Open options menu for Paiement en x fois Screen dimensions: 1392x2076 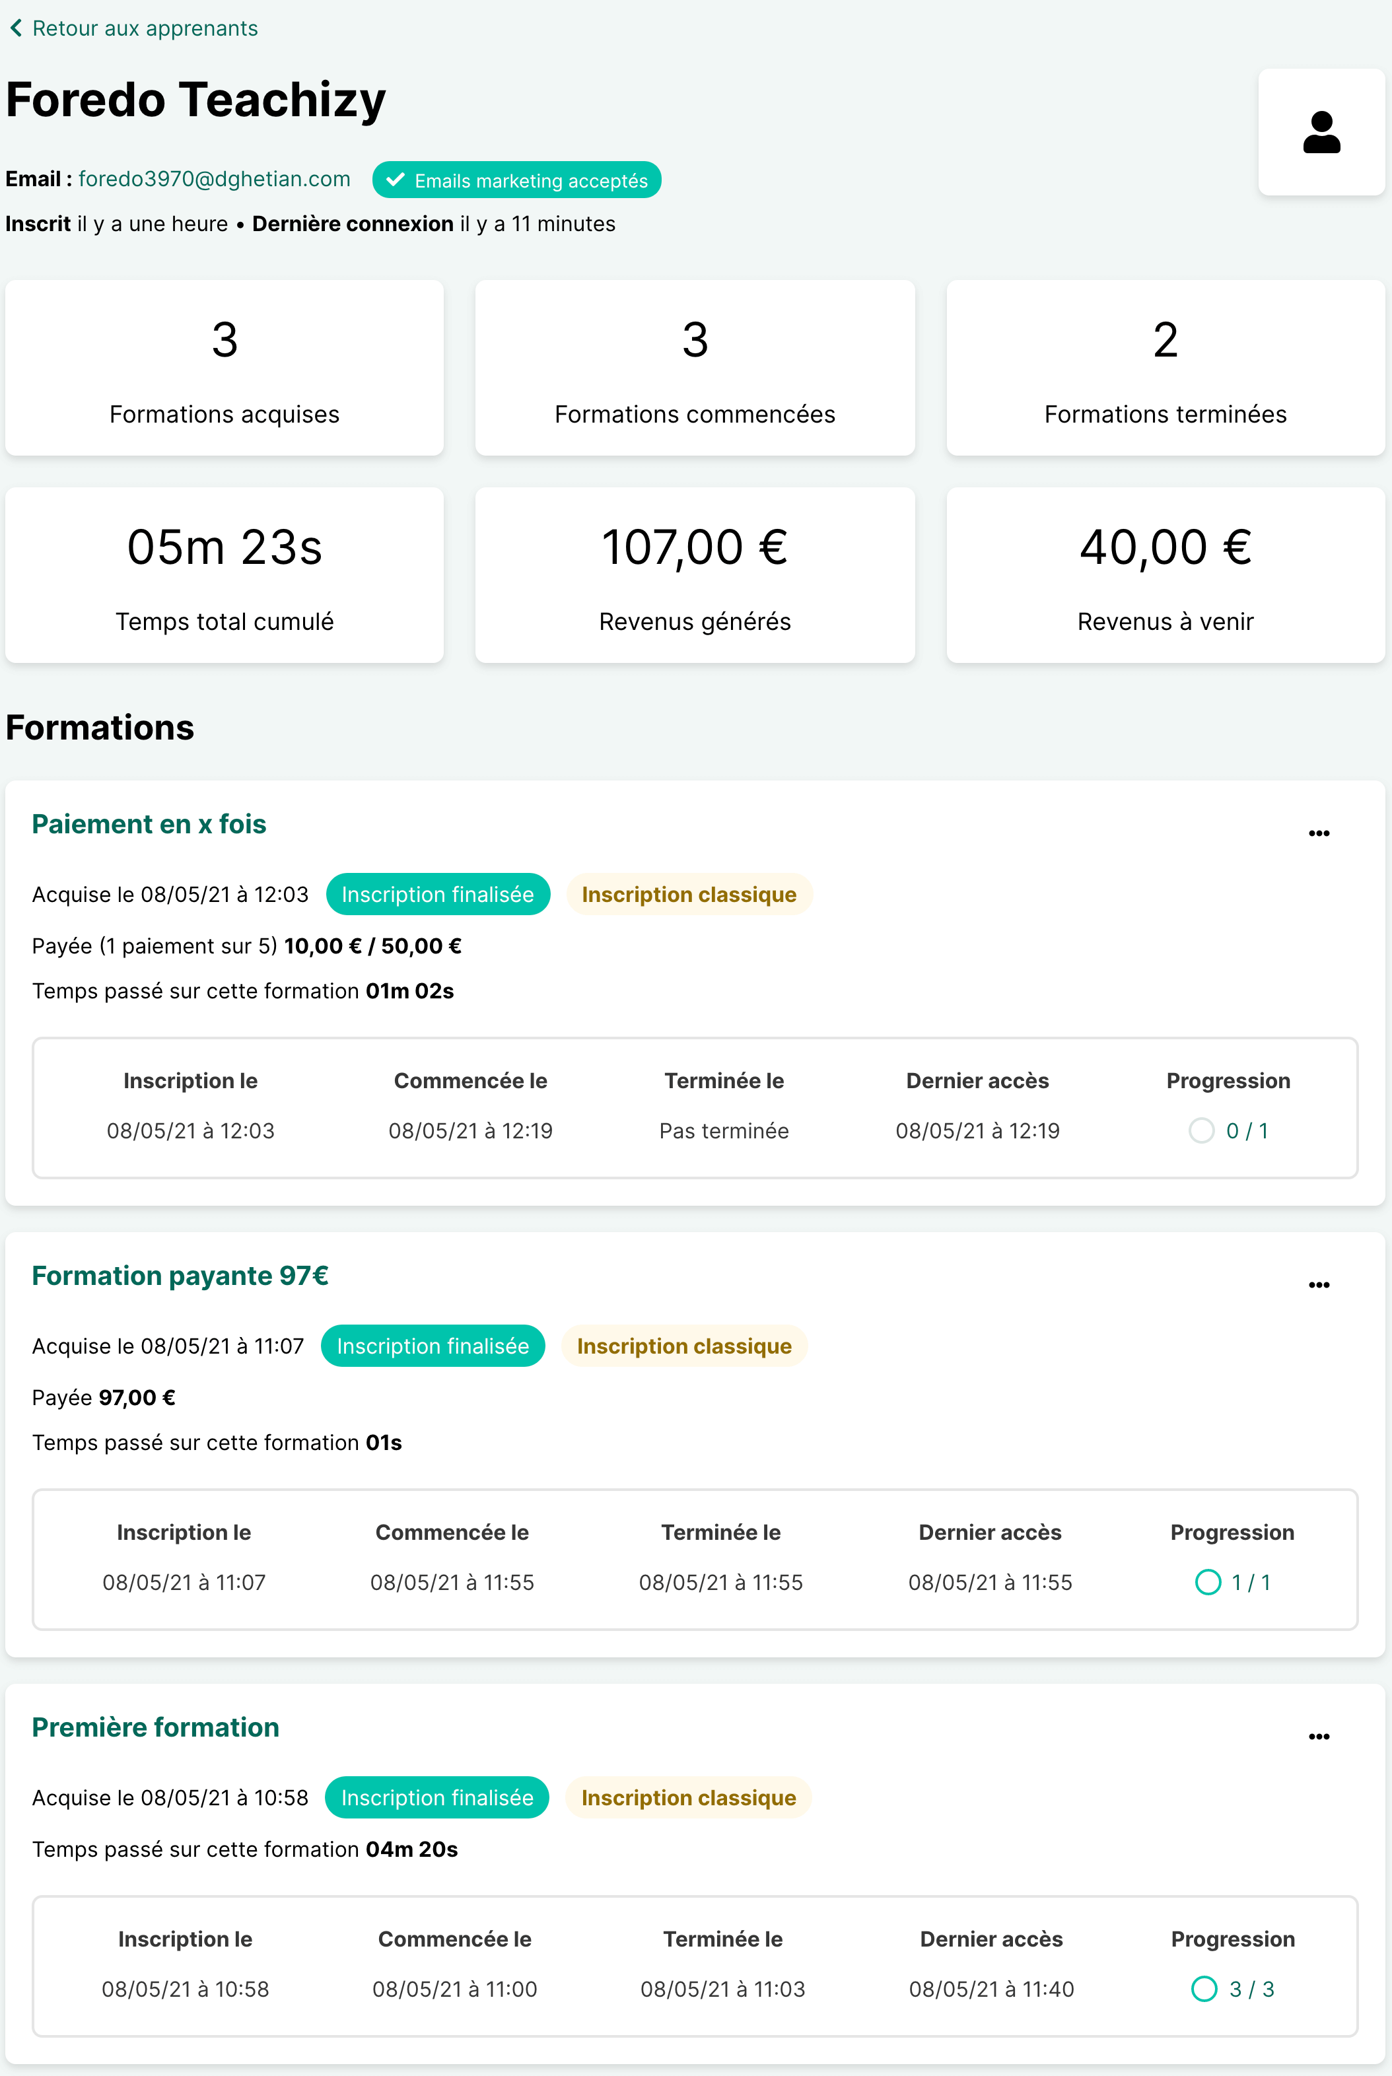coord(1319,833)
